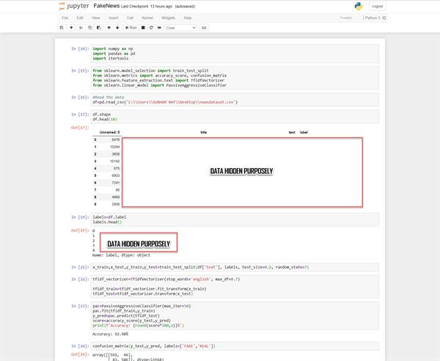Image resolution: width=440 pixels, height=361 pixels.
Task: Paste cells below using toolbar icon
Action: coord(98,27)
